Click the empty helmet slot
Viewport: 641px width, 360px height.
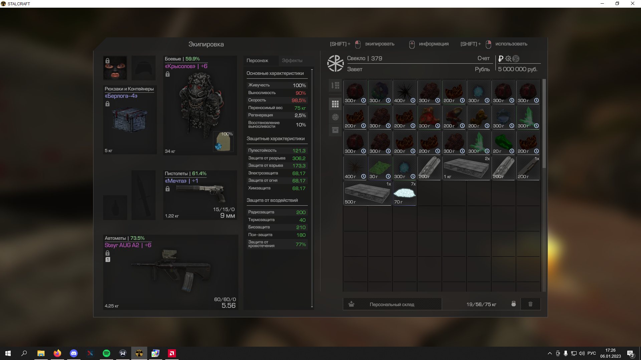(x=144, y=68)
